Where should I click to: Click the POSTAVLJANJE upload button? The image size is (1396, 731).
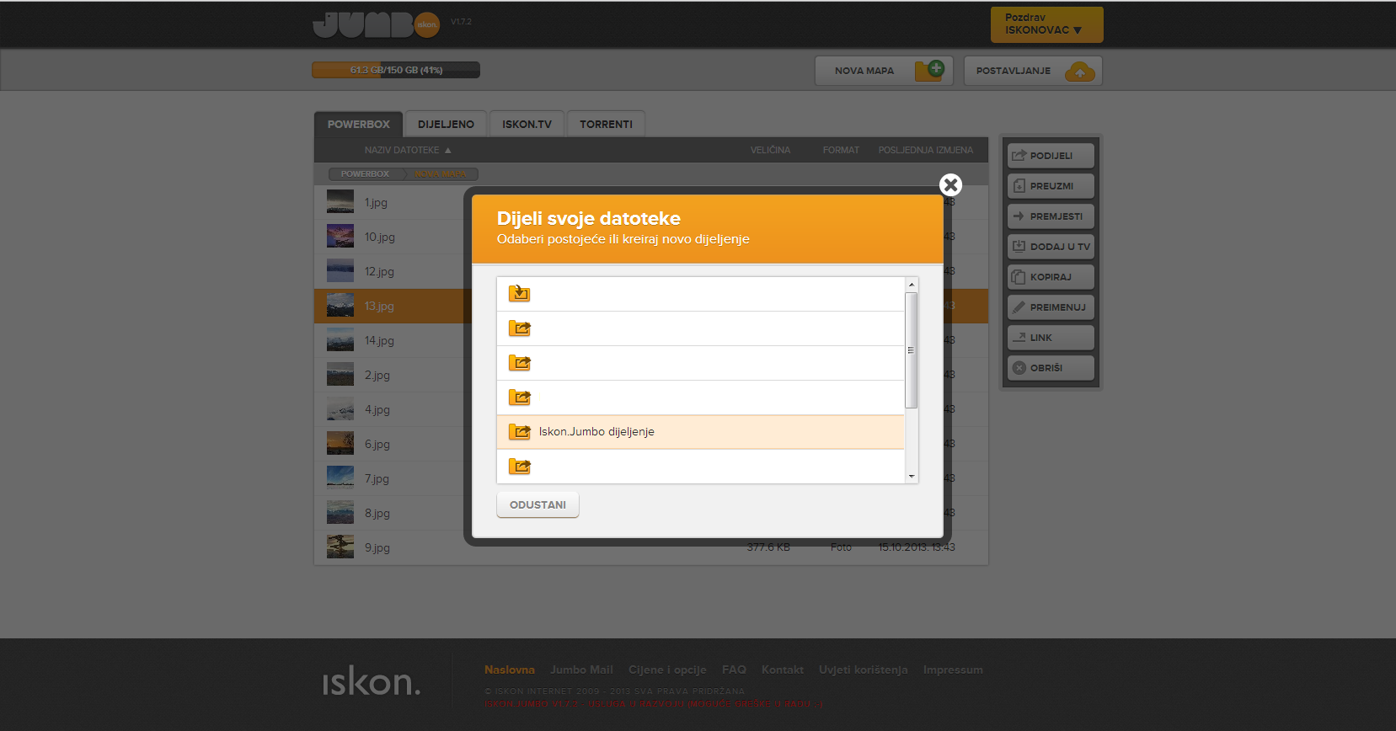click(x=1033, y=71)
